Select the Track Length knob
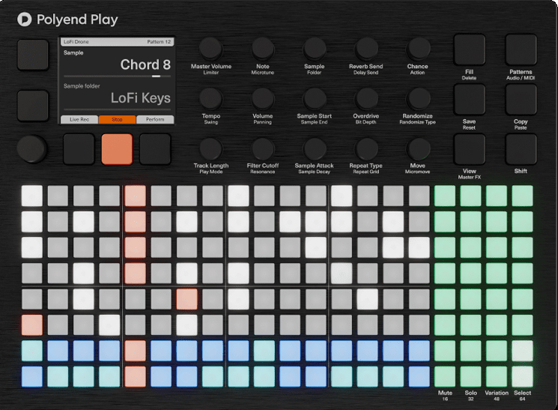The width and height of the screenshot is (558, 410). pos(211,148)
